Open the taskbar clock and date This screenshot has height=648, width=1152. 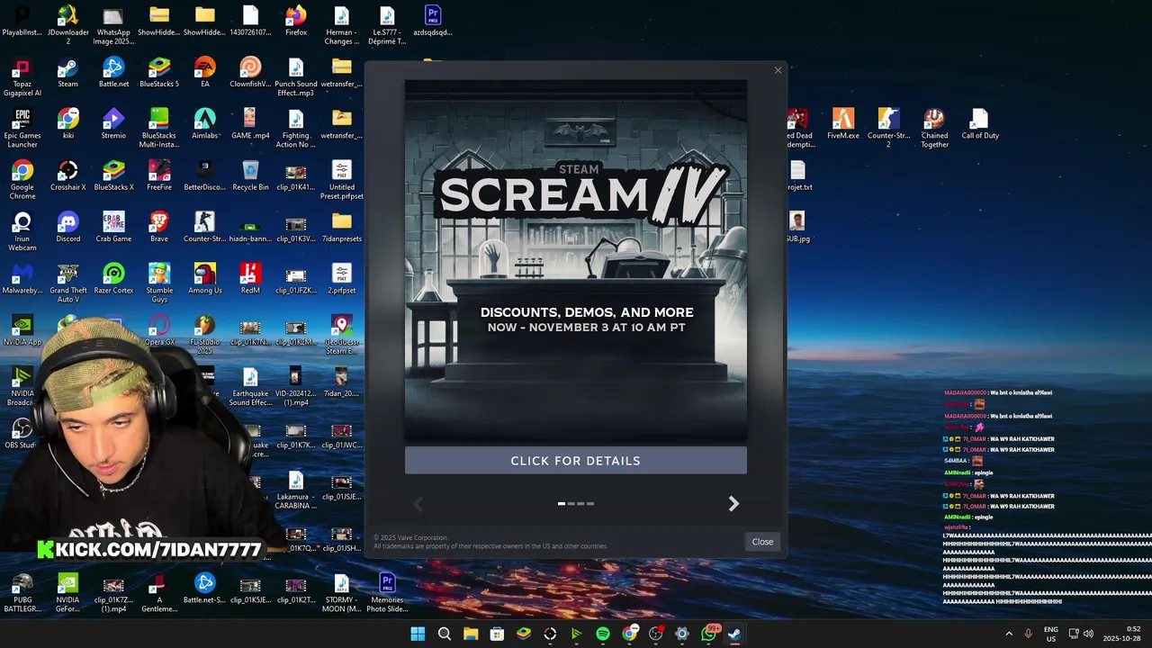click(1121, 634)
